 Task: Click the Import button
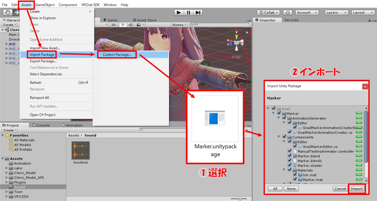coord(357,189)
